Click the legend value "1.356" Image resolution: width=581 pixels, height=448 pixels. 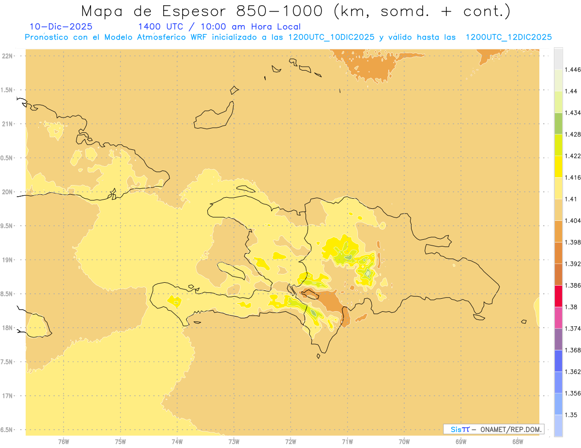pyautogui.click(x=573, y=393)
